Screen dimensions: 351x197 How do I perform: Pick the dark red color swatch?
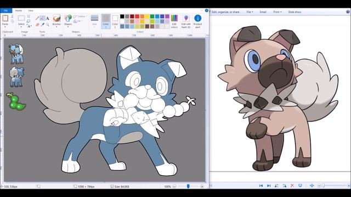[132, 16]
